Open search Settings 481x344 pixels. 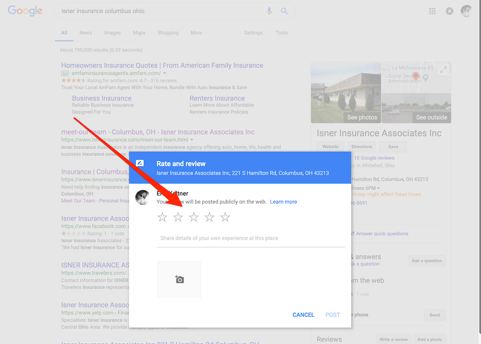click(x=253, y=33)
